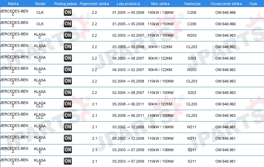264x167 pixels.
Task: Click 03.2002 -> 12.2008 in the 110kW / 150KM row
Action: pos(128,138)
